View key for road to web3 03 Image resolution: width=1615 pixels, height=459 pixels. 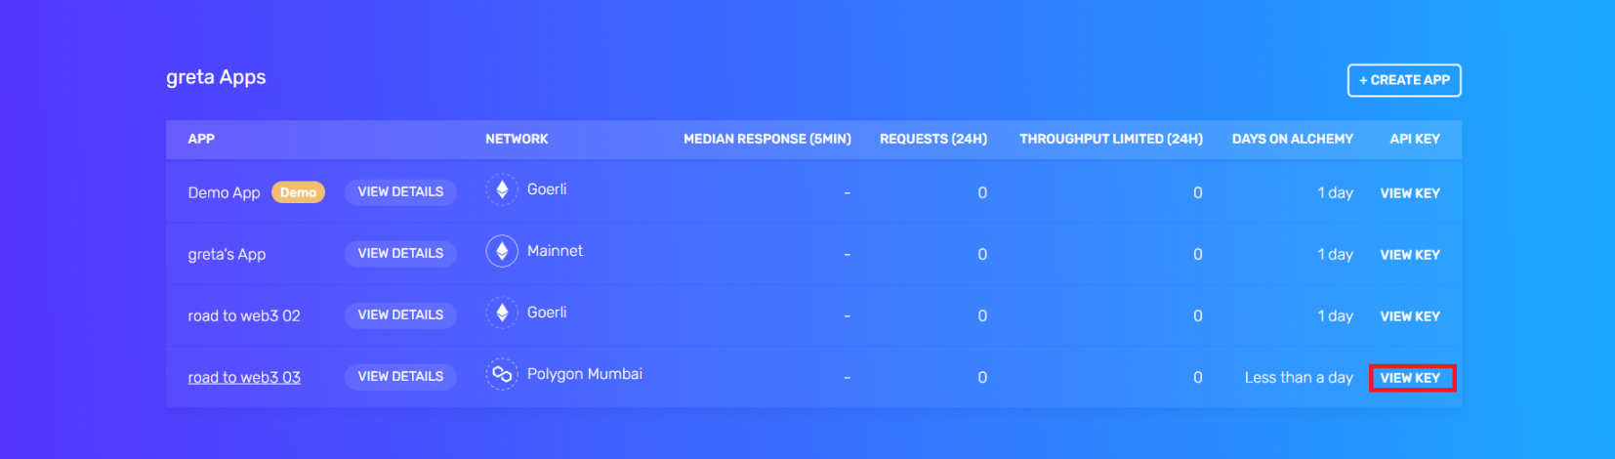click(1409, 378)
